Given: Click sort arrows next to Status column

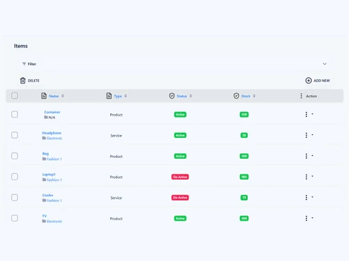Looking at the screenshot, I should pos(191,96).
